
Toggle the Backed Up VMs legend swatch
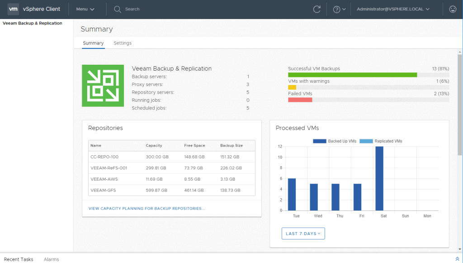(x=320, y=141)
